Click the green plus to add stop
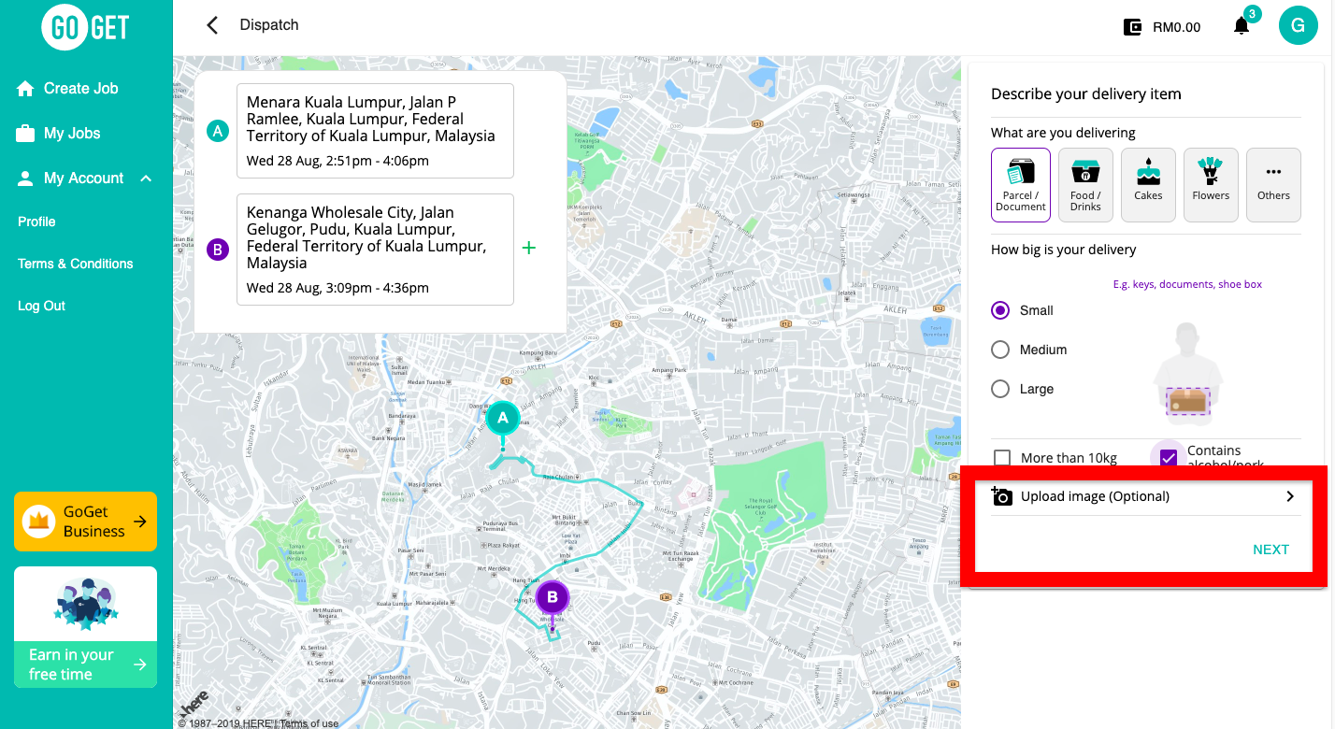The height and width of the screenshot is (729, 1335). (x=529, y=248)
